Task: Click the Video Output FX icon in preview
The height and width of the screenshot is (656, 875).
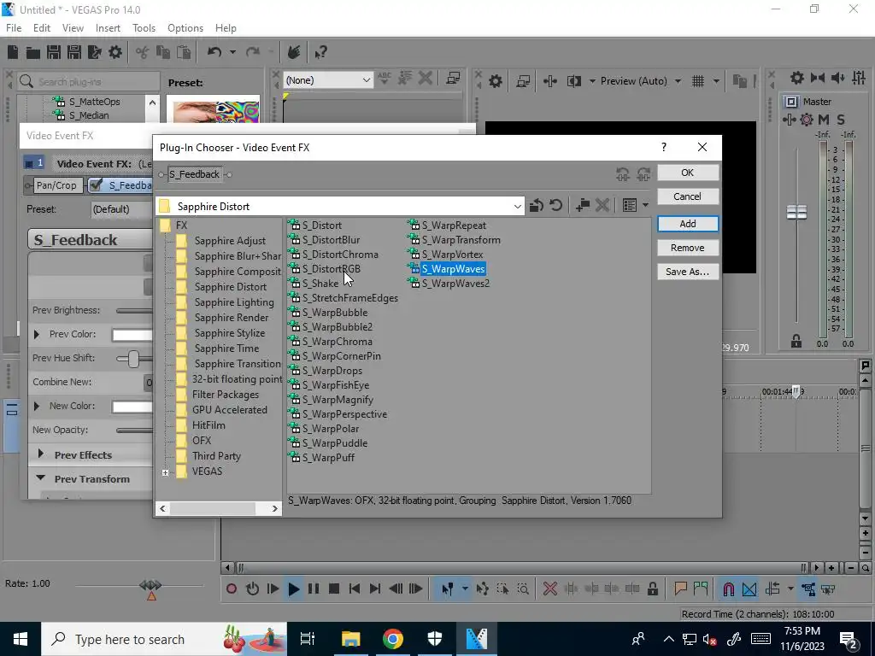Action: 550,81
